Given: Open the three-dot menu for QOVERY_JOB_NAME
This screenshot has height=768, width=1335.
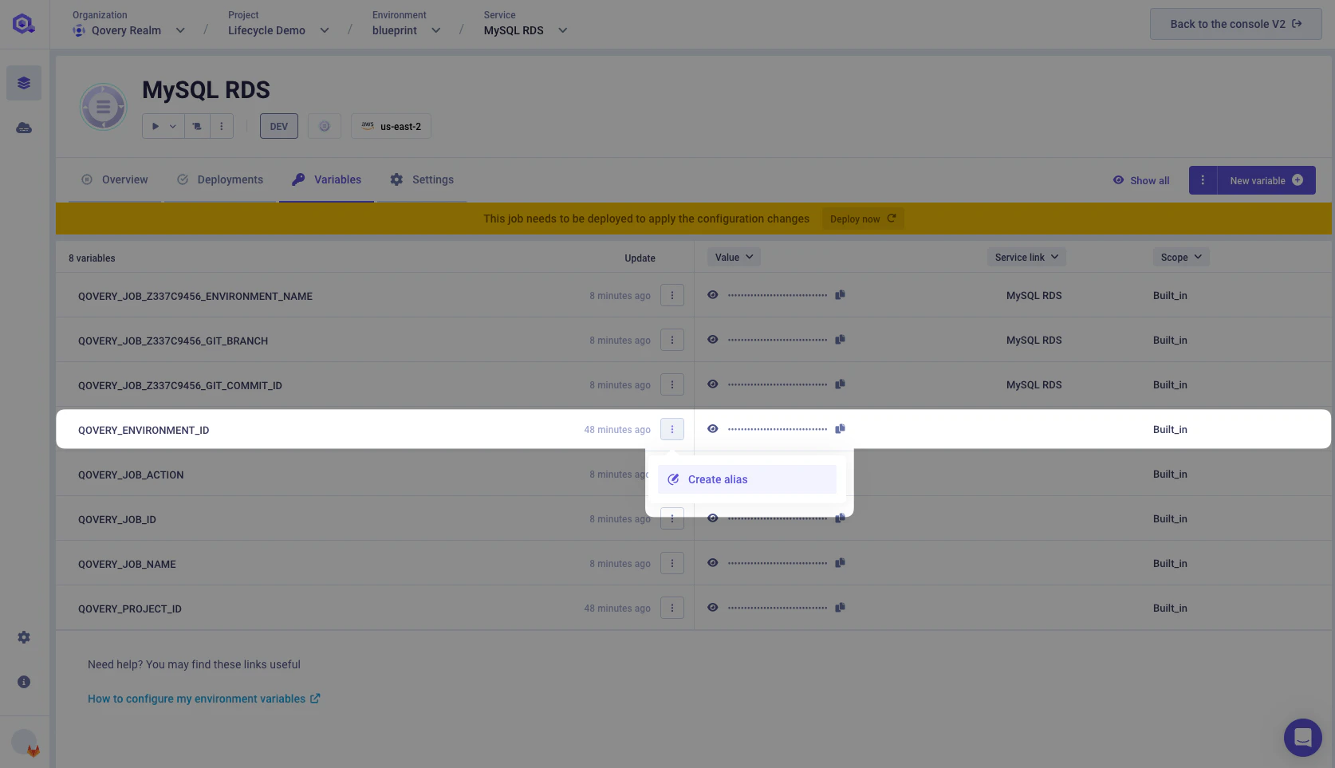Looking at the screenshot, I should coord(672,563).
